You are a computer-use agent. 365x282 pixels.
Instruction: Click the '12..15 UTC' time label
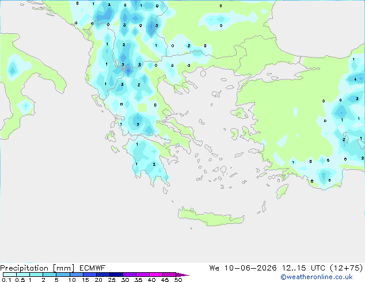pos(303,268)
